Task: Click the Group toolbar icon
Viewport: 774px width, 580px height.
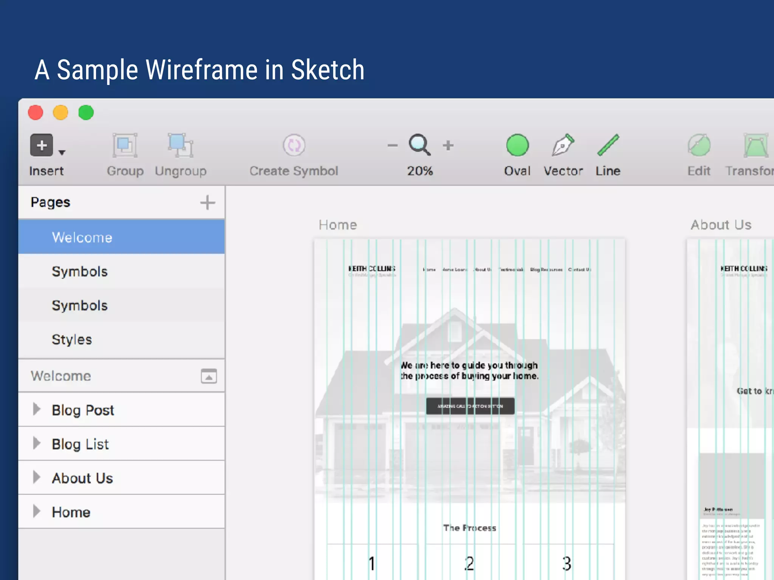Action: click(125, 145)
